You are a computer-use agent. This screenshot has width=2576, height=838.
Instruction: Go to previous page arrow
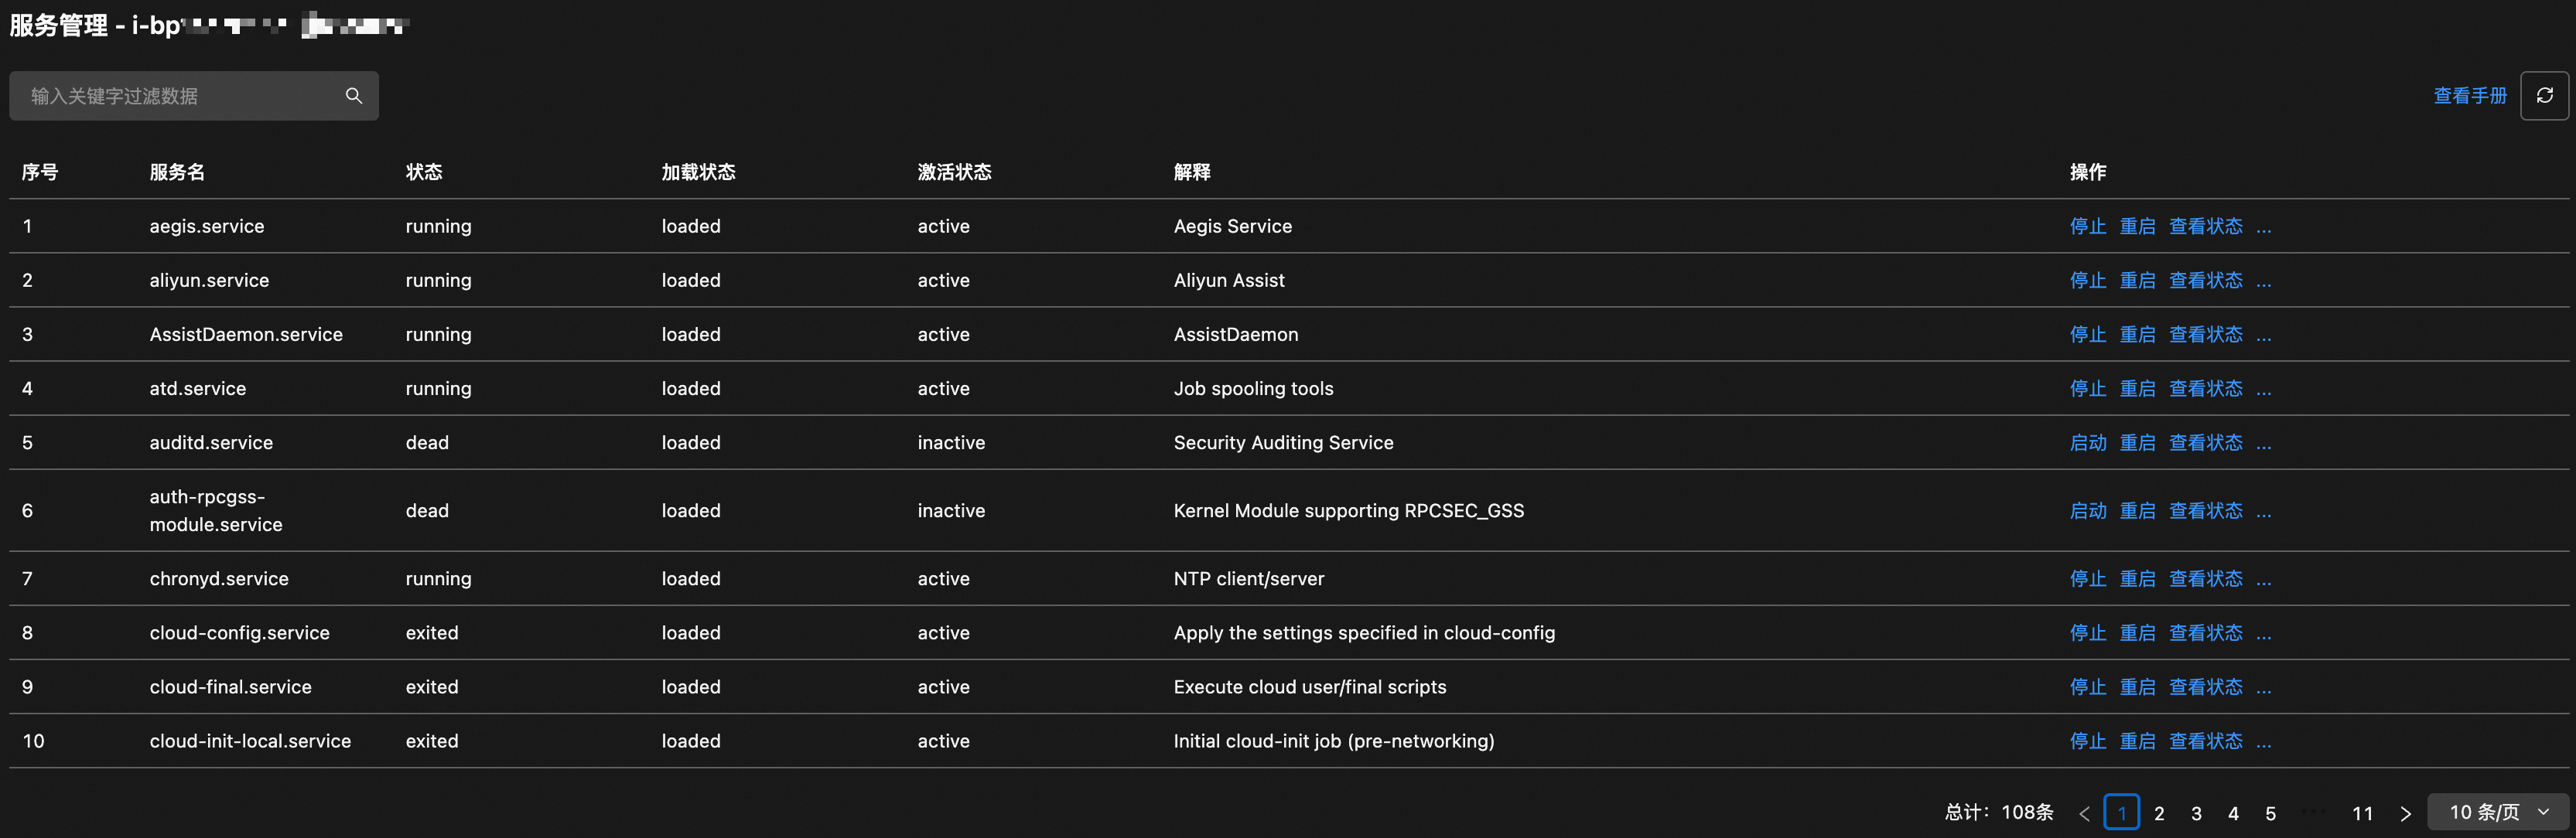2084,814
